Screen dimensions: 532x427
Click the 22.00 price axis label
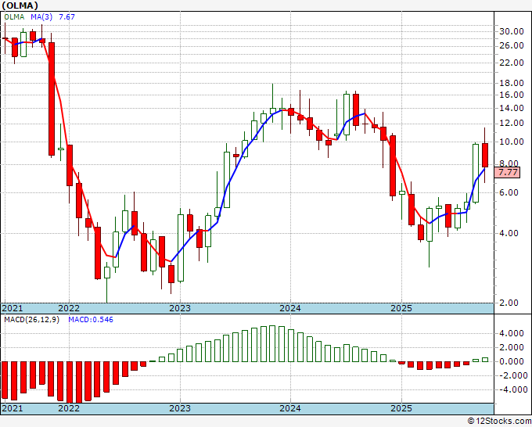512,63
